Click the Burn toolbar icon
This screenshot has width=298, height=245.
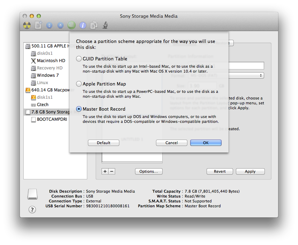point(27,25)
